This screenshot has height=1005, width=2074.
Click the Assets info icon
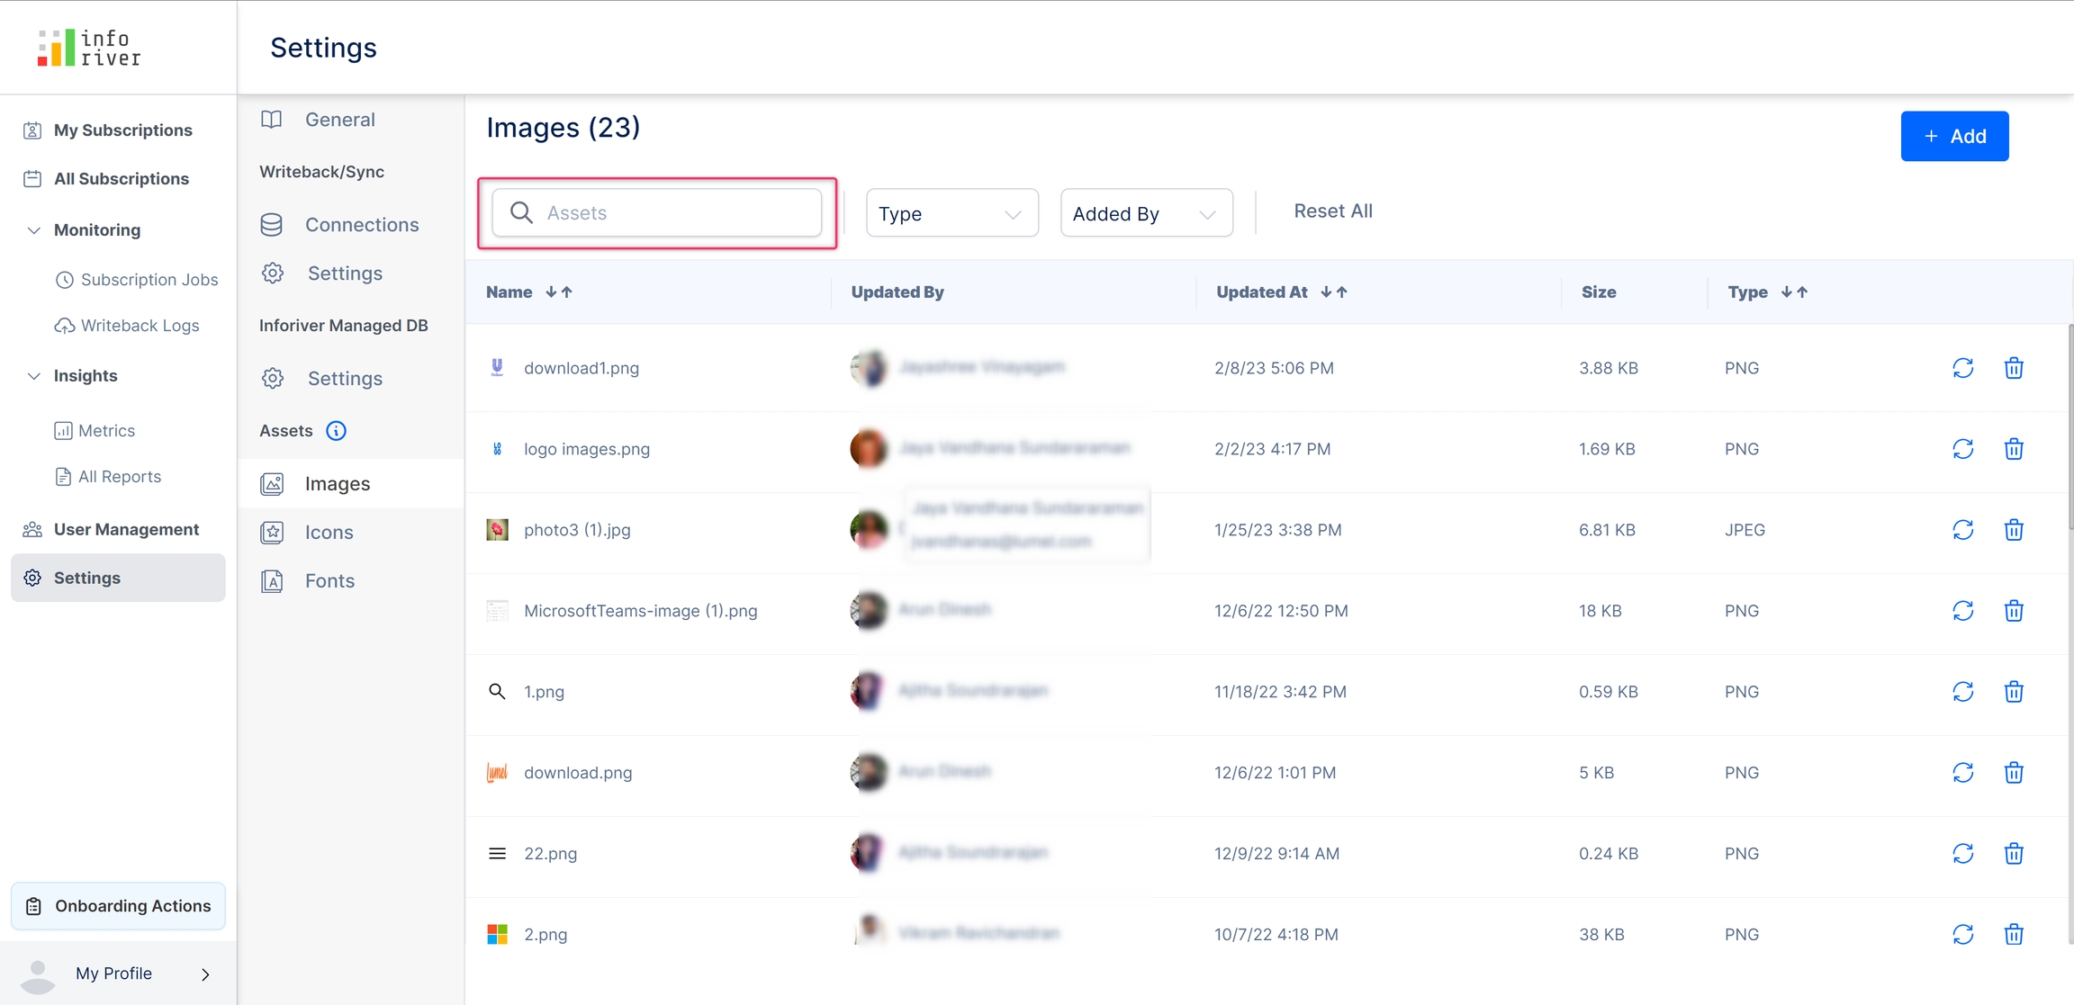[336, 431]
